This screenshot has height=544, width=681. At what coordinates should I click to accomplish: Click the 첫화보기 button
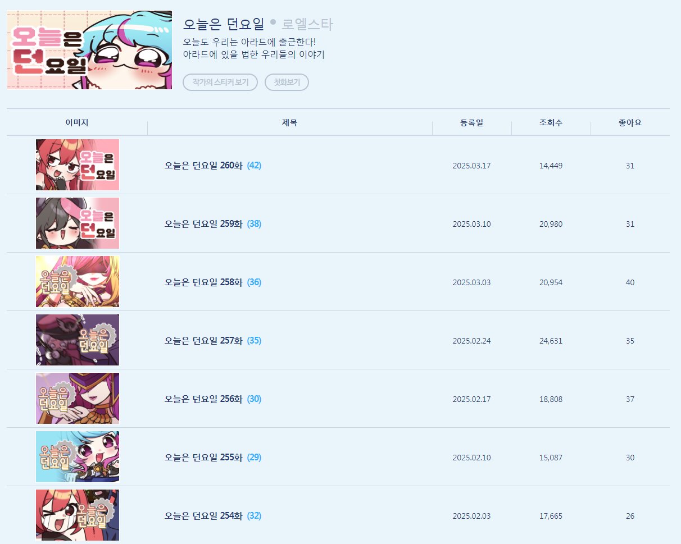coord(287,82)
